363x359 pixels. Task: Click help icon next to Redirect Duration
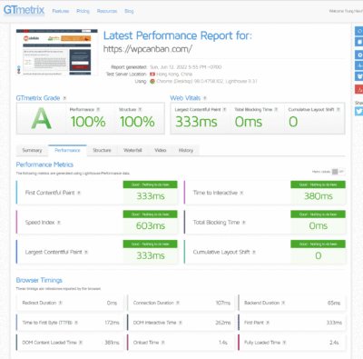coord(60,303)
